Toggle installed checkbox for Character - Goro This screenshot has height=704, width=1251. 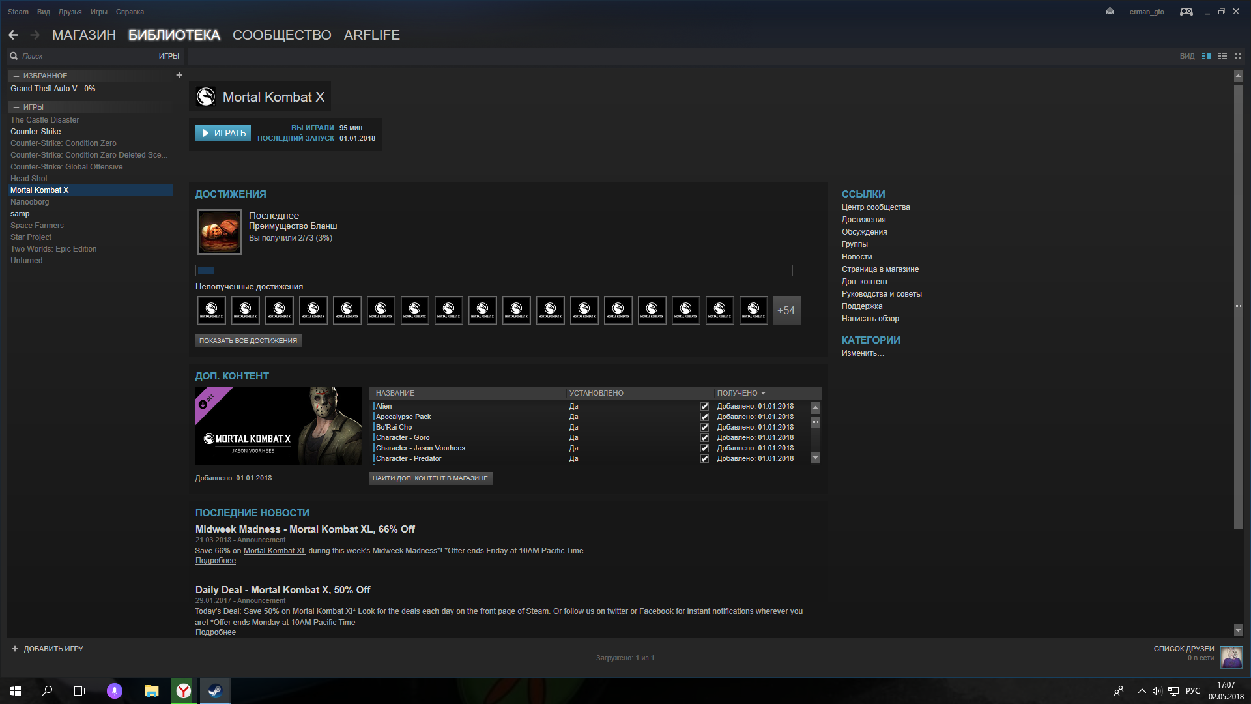tap(704, 437)
